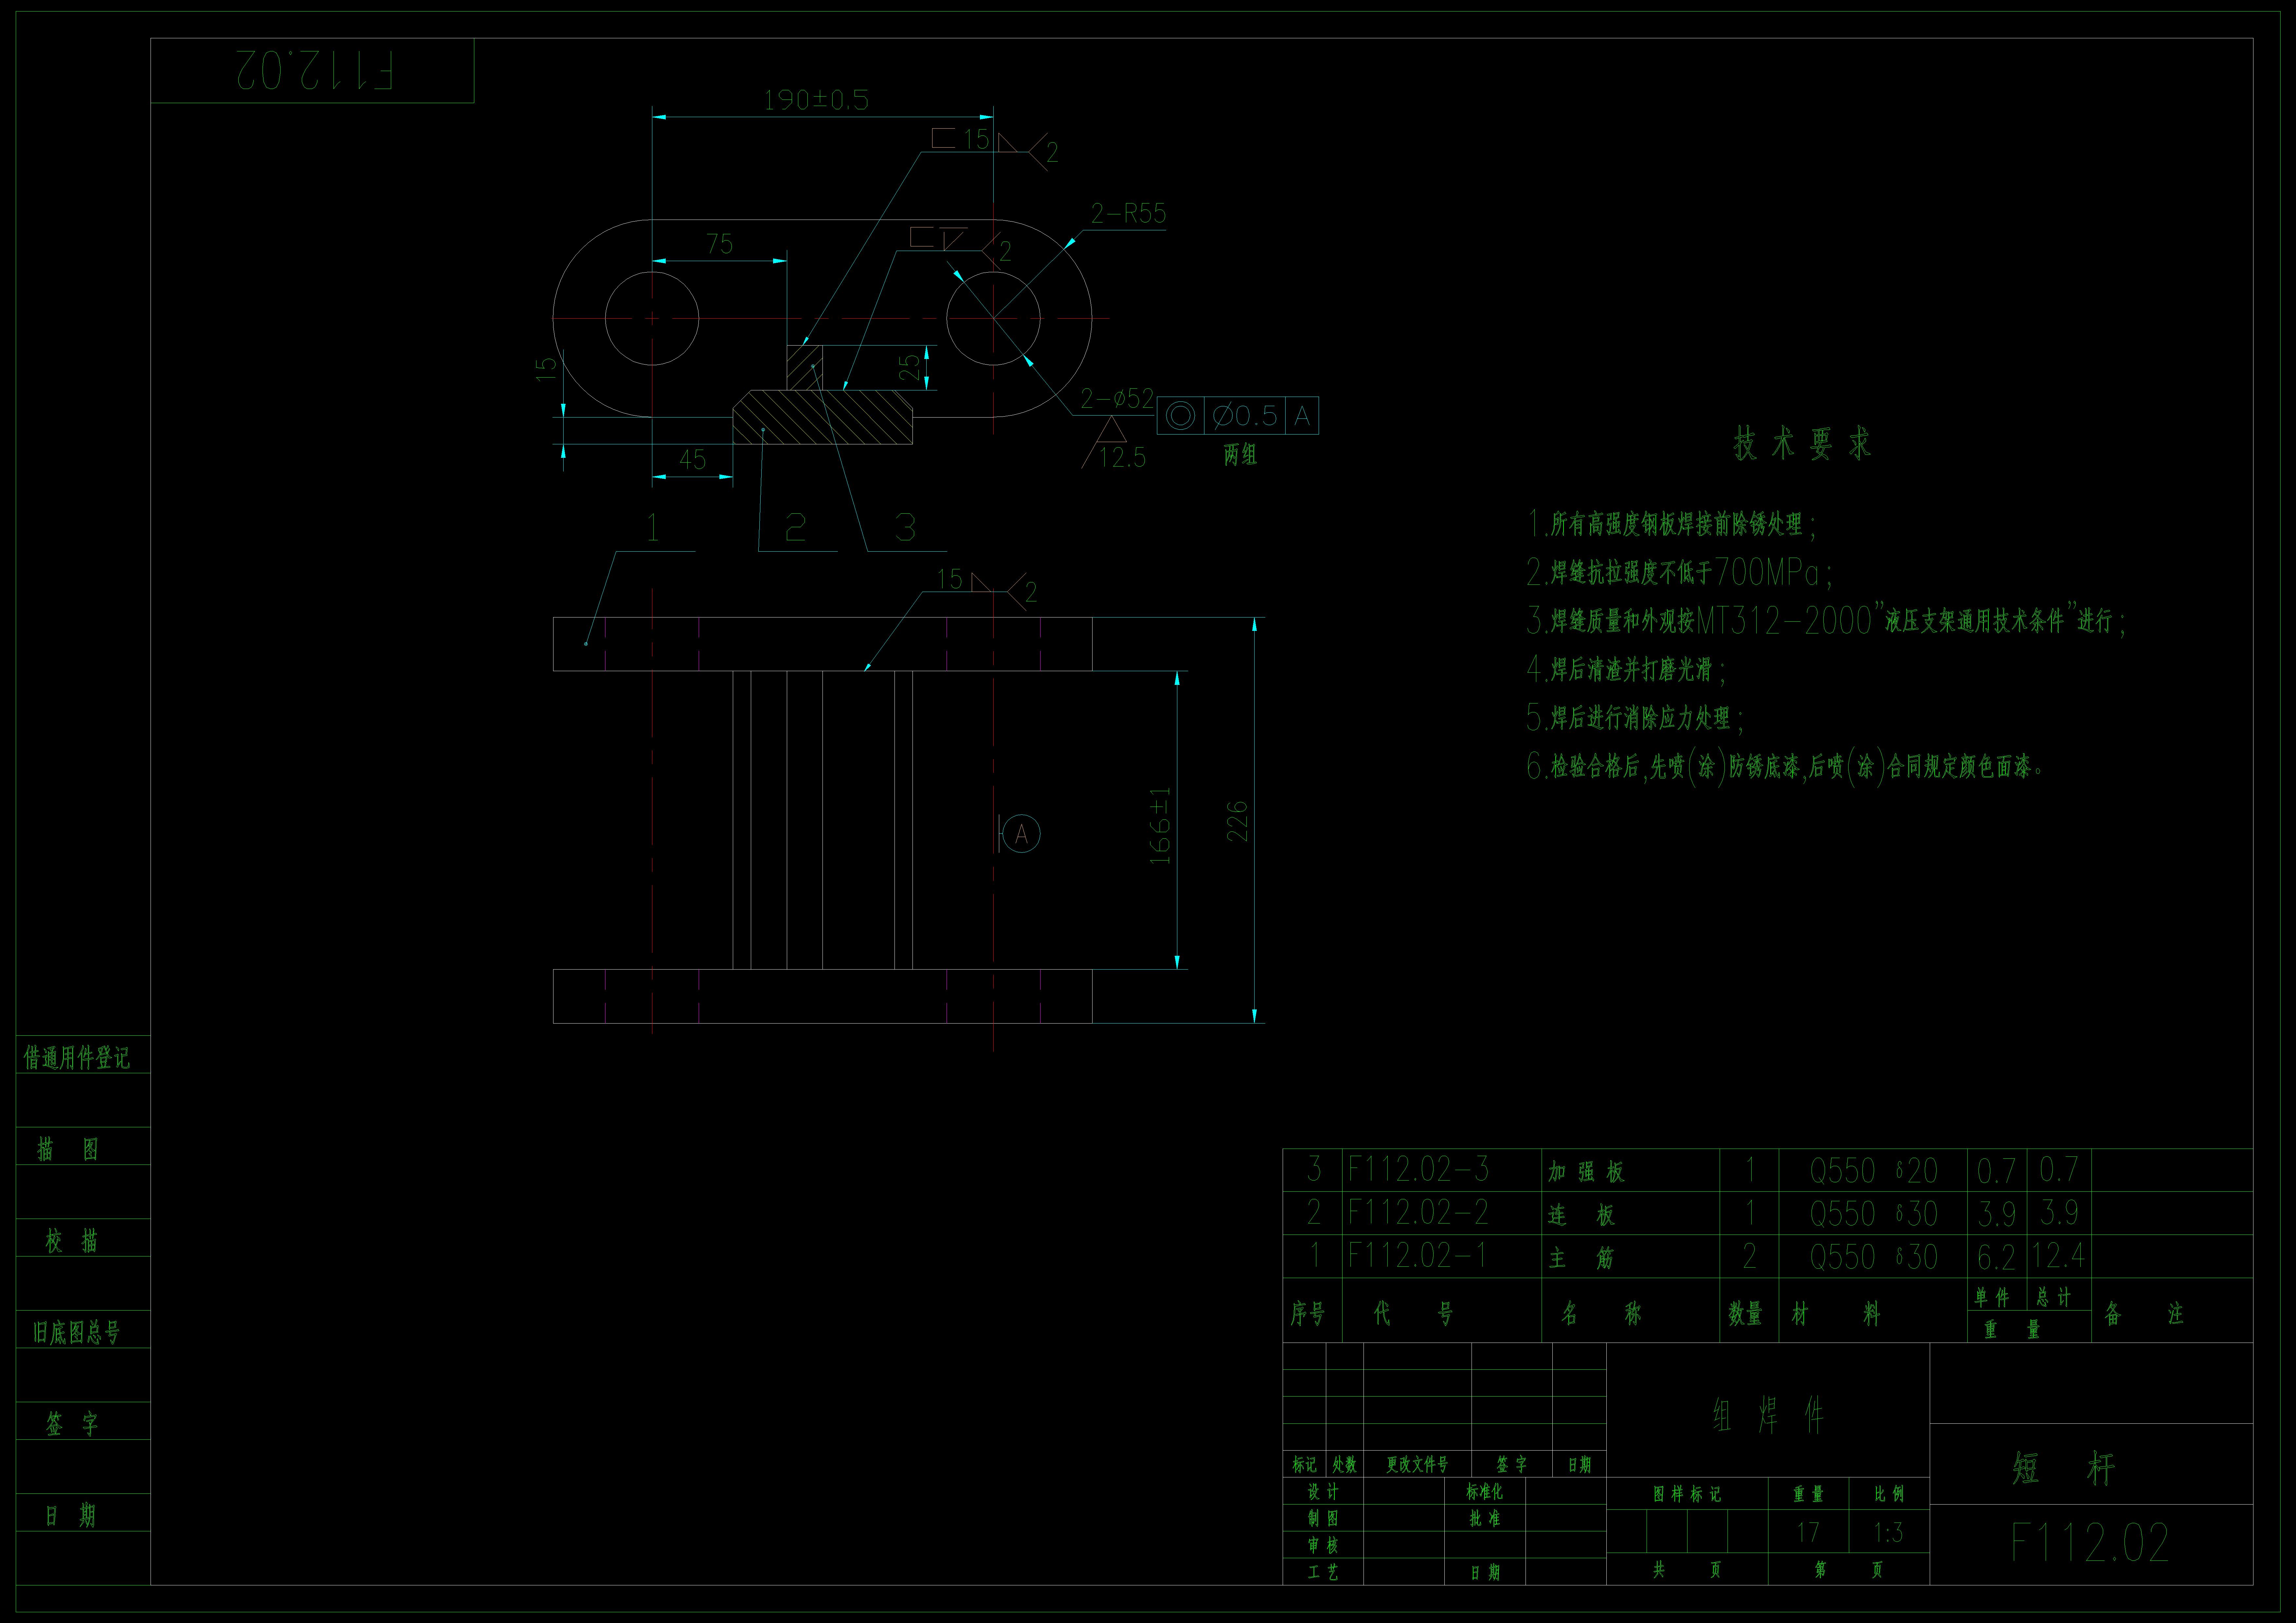Select 借通用件登记 in the left margin

pos(77,1058)
